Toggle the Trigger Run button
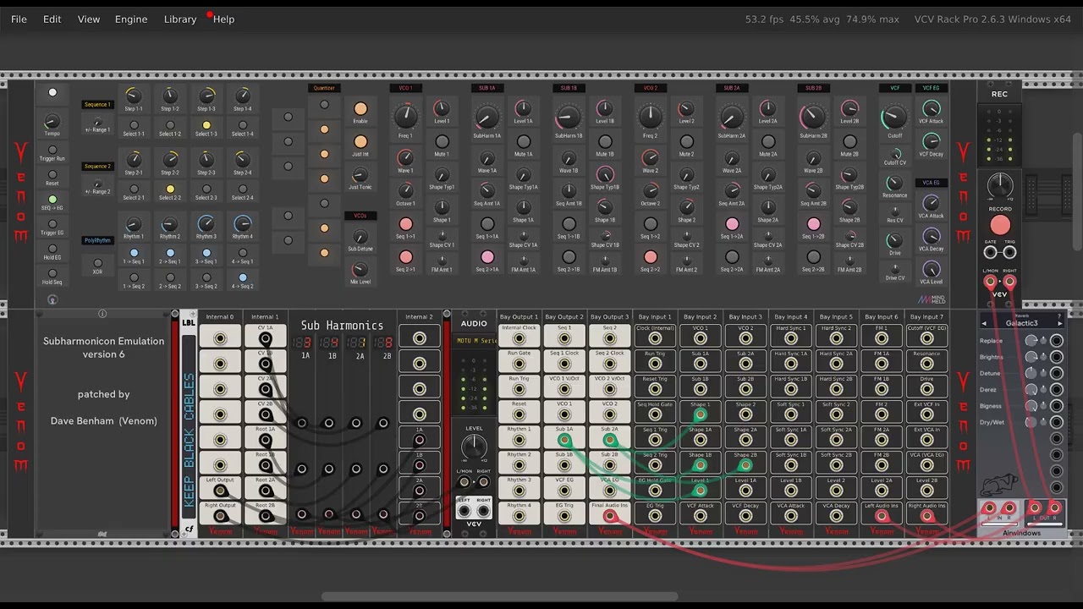Image resolution: width=1083 pixels, height=609 pixels. [52, 150]
